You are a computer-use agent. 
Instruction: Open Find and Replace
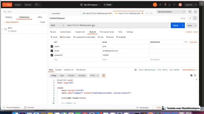click(x=11, y=108)
